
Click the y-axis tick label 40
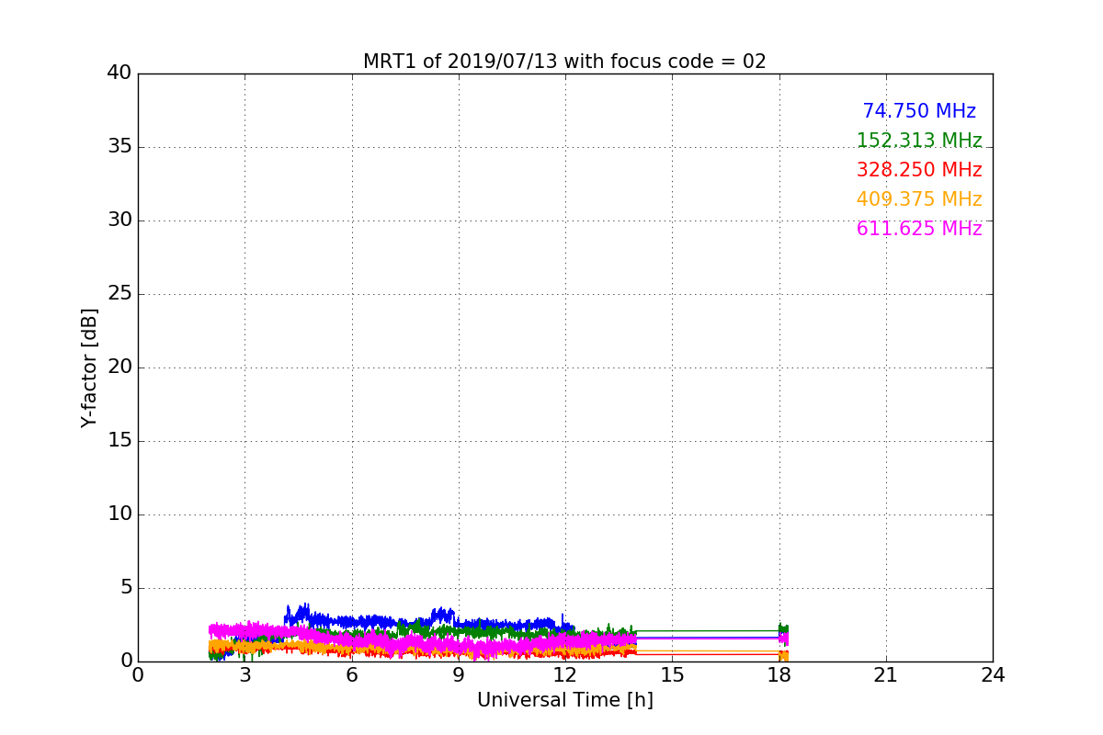click(119, 73)
